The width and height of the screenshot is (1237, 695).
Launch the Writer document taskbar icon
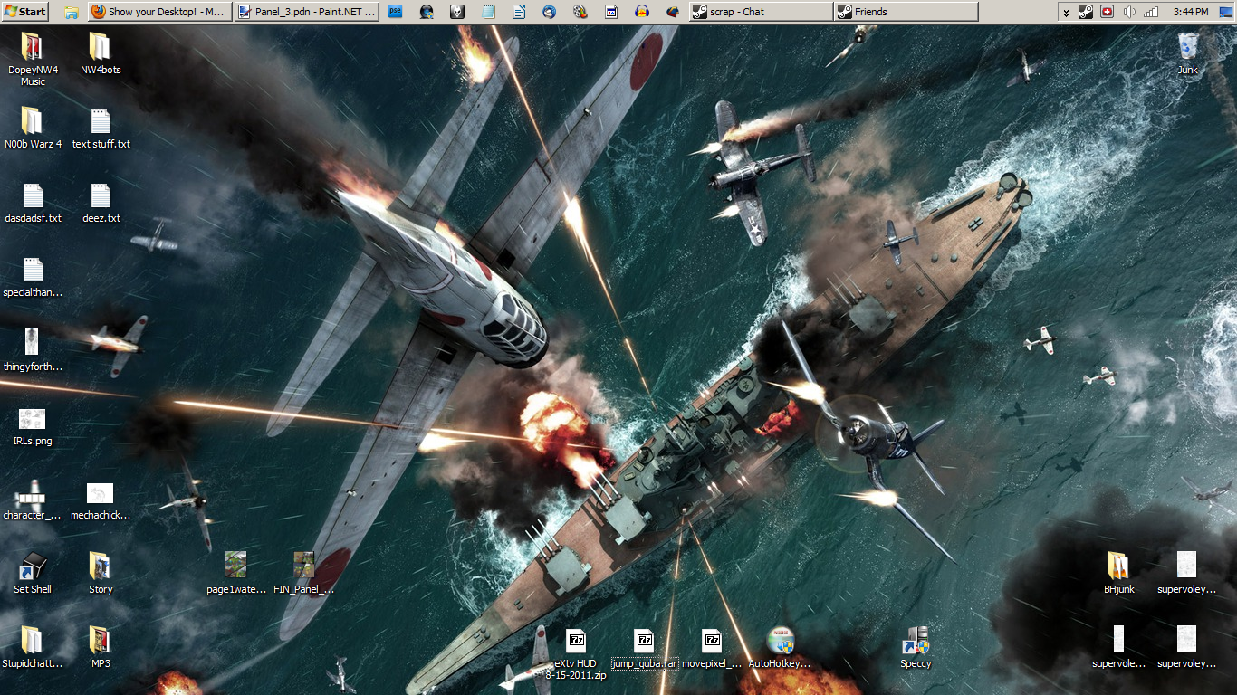click(519, 12)
